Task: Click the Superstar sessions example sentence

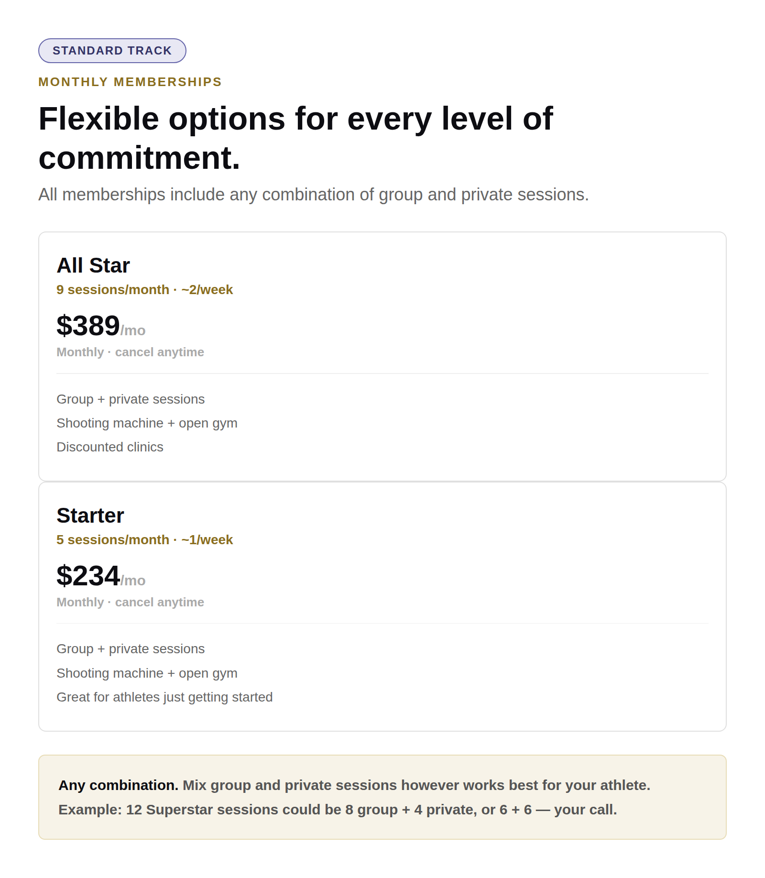Action: point(338,810)
